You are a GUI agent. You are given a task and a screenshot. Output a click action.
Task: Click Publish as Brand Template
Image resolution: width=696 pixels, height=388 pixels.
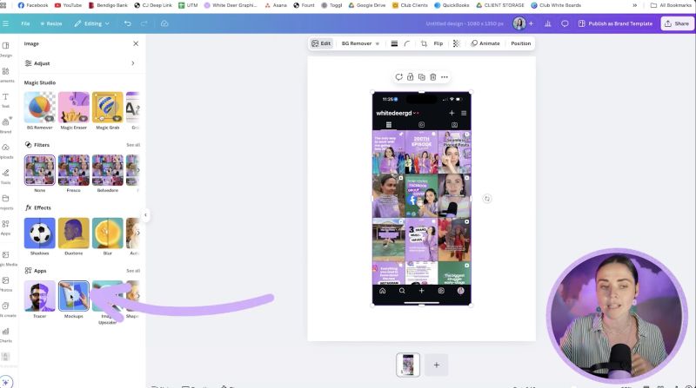[615, 23]
